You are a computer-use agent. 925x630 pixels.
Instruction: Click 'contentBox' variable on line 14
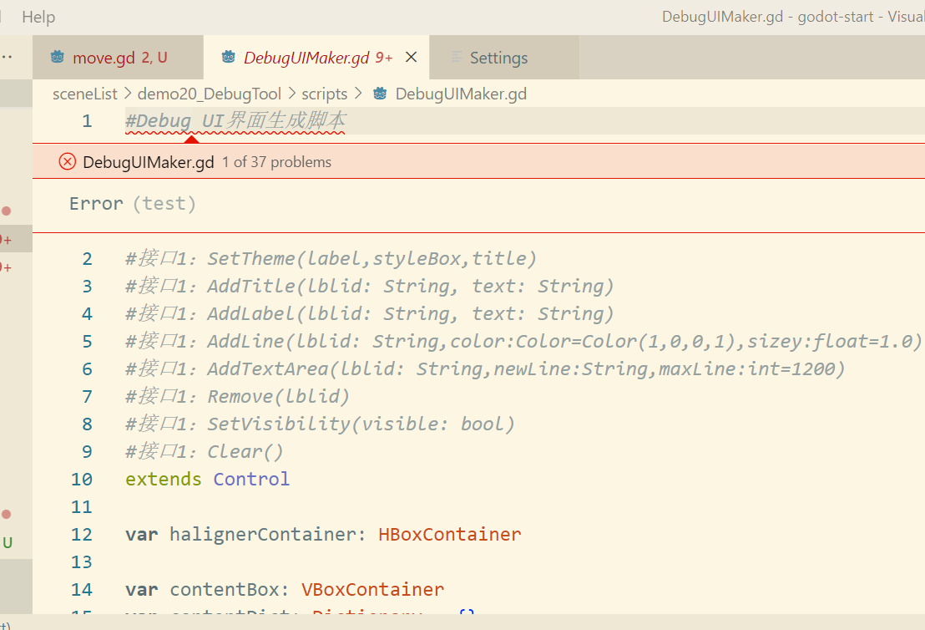pyautogui.click(x=225, y=589)
